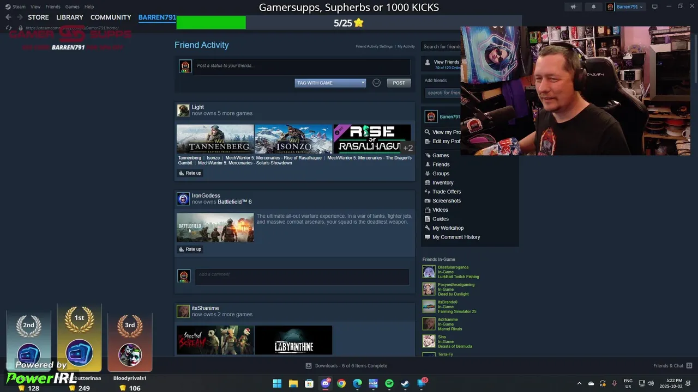This screenshot has height=392, width=698.
Task: Expand the Barren791 account dropdown
Action: tap(625, 7)
